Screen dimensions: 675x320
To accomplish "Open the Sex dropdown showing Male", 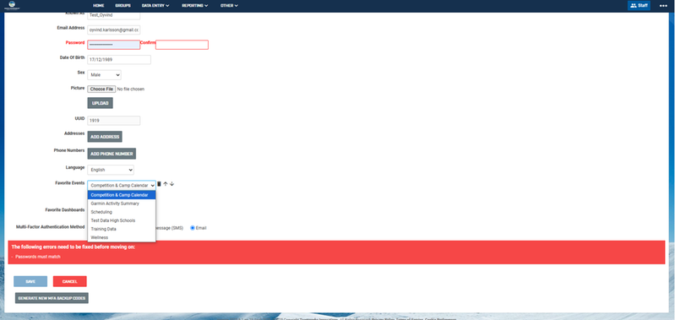I will [104, 75].
